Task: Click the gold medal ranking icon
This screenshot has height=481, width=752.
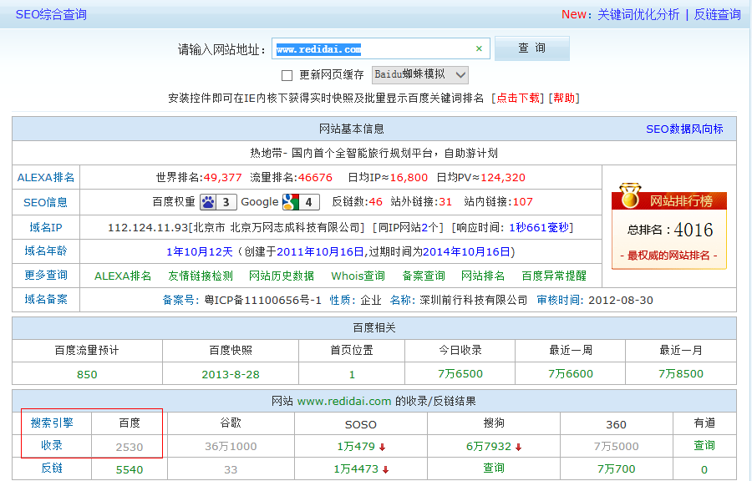Action: click(x=630, y=196)
